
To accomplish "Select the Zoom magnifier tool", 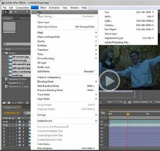I will (x=16, y=12).
